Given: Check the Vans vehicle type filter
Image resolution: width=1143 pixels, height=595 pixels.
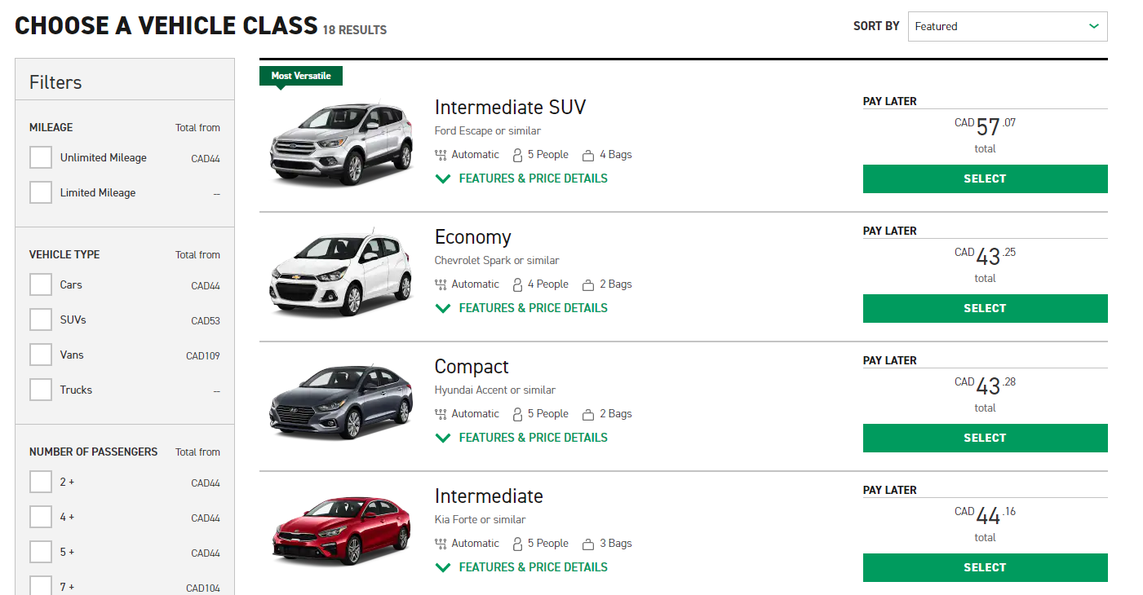Looking at the screenshot, I should point(41,355).
